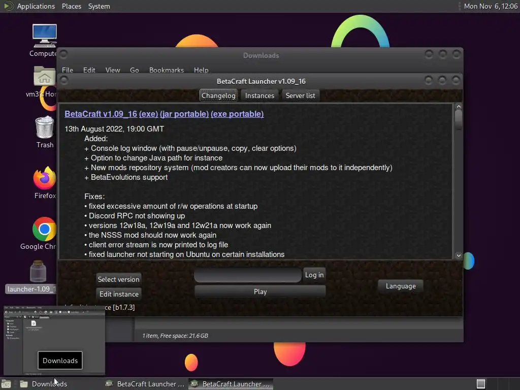Click the changelog scroll up arrow
The width and height of the screenshot is (520, 390).
pos(459,107)
